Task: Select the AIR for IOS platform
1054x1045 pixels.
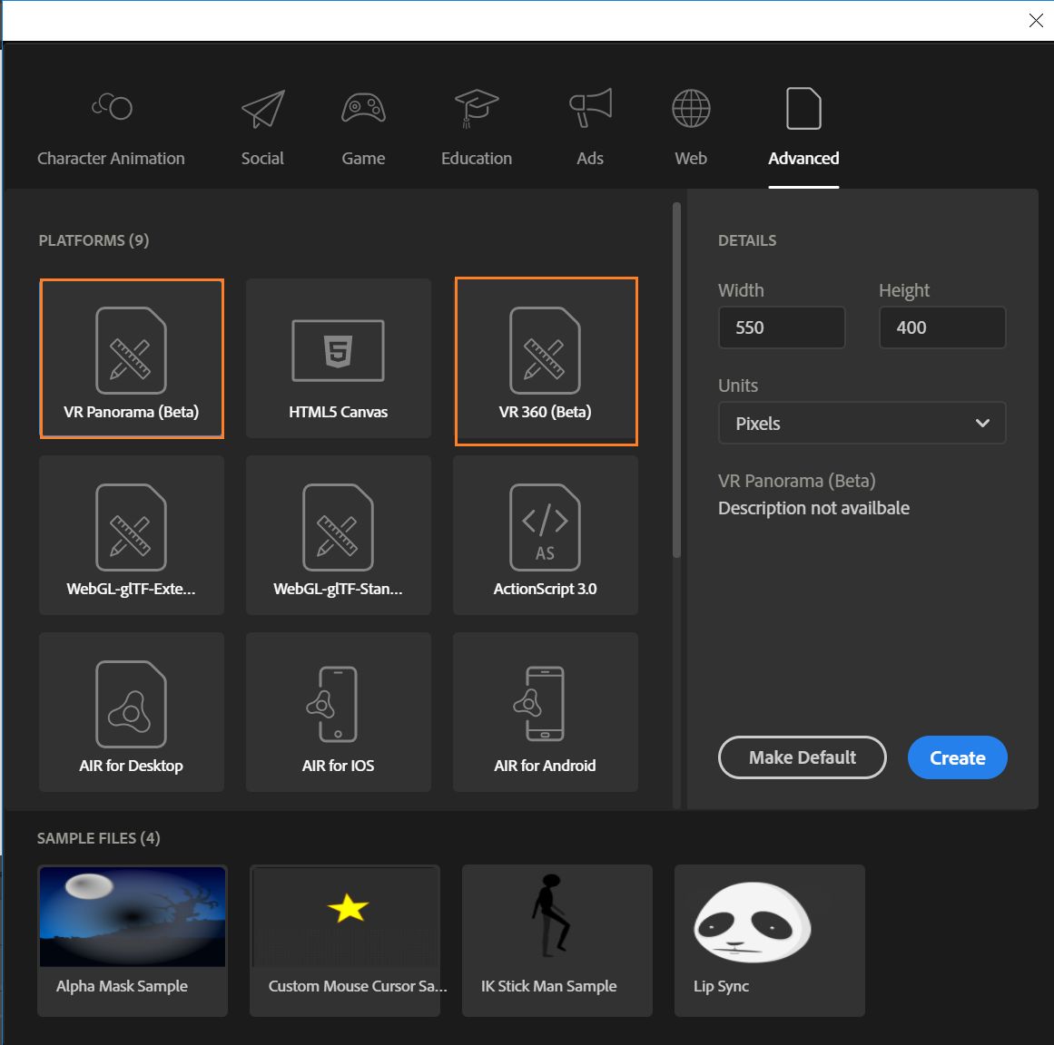Action: point(338,712)
